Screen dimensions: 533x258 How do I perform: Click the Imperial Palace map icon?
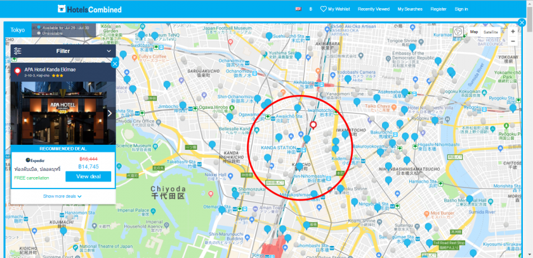tap(153, 211)
